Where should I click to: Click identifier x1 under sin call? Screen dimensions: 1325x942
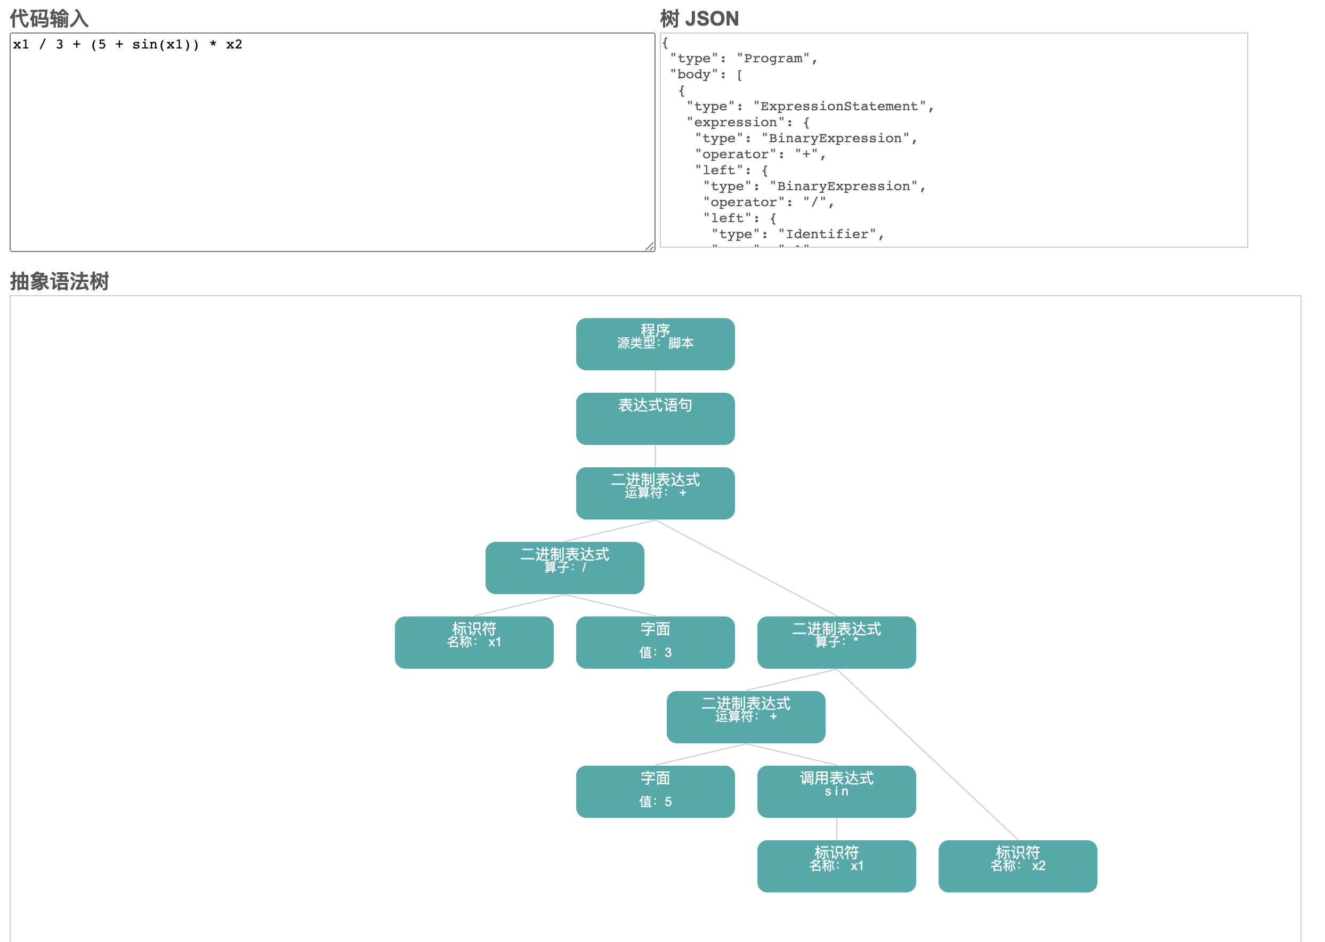click(836, 865)
